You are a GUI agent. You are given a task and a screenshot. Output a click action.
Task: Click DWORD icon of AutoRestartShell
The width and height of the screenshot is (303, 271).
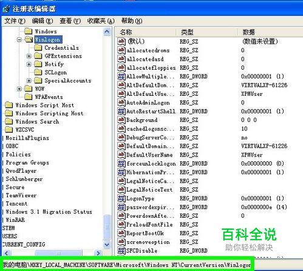tap(121, 111)
